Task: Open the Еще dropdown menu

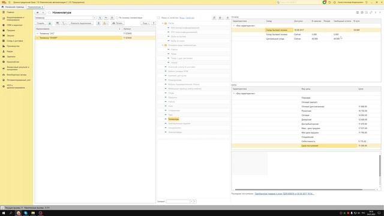Action: [145, 23]
